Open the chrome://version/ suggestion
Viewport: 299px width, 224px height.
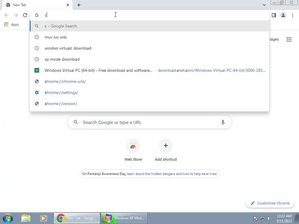click(x=149, y=104)
